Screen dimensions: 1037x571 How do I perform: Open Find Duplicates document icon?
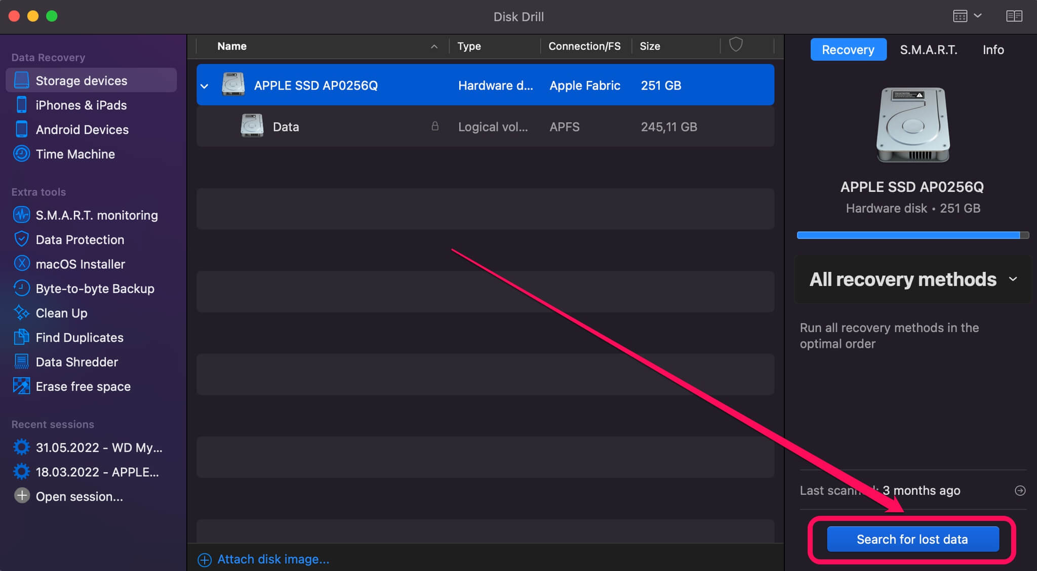coord(21,337)
